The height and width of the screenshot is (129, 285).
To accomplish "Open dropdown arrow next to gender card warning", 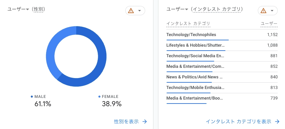I will coord(140,11).
